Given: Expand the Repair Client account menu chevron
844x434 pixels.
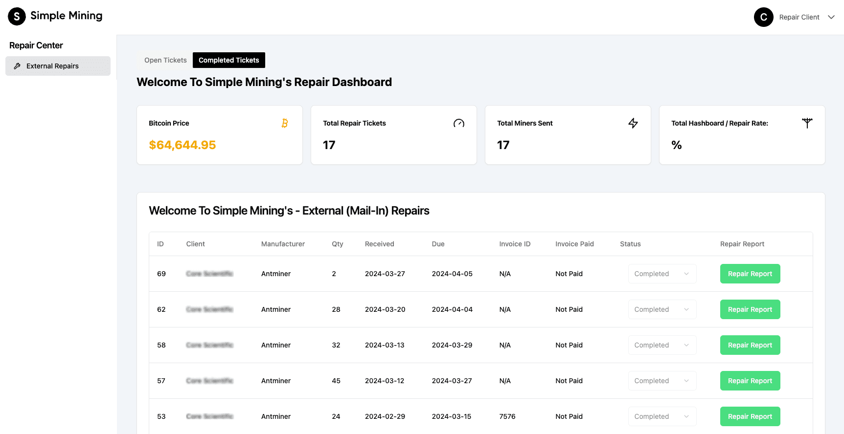Looking at the screenshot, I should [831, 17].
